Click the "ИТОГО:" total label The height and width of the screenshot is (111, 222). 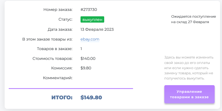click(62, 97)
